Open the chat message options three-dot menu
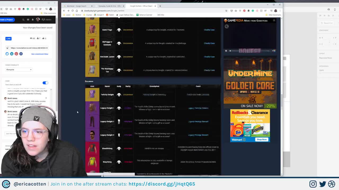The image size is (339, 190). pos(46,98)
